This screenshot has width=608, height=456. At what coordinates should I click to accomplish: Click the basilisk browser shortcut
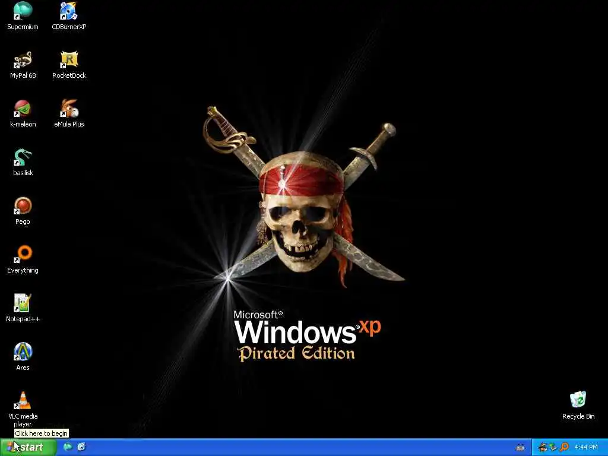(23, 162)
